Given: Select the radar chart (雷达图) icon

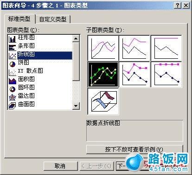Looking at the screenshot, I should pyautogui.click(x=13, y=97).
